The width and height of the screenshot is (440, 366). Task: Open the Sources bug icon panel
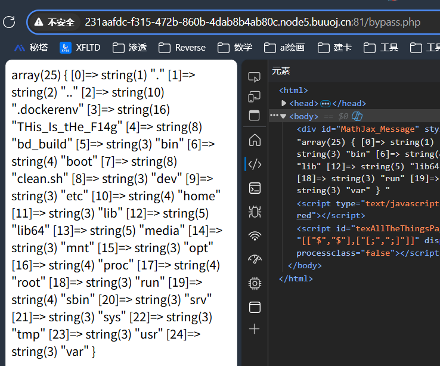pos(255,212)
